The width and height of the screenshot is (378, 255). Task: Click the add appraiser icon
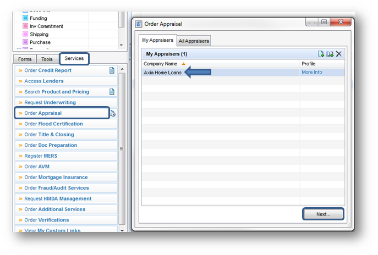click(x=321, y=54)
